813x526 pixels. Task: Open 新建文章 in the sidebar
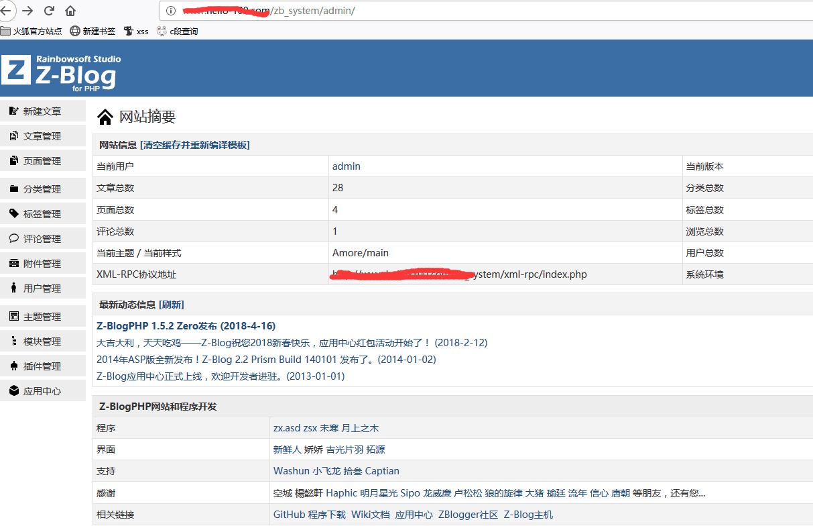click(x=43, y=111)
